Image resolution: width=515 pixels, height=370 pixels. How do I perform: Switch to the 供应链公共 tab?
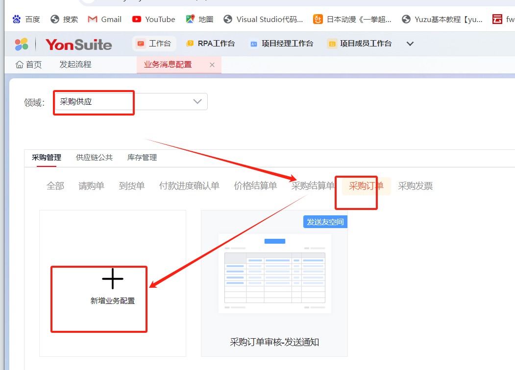point(94,158)
